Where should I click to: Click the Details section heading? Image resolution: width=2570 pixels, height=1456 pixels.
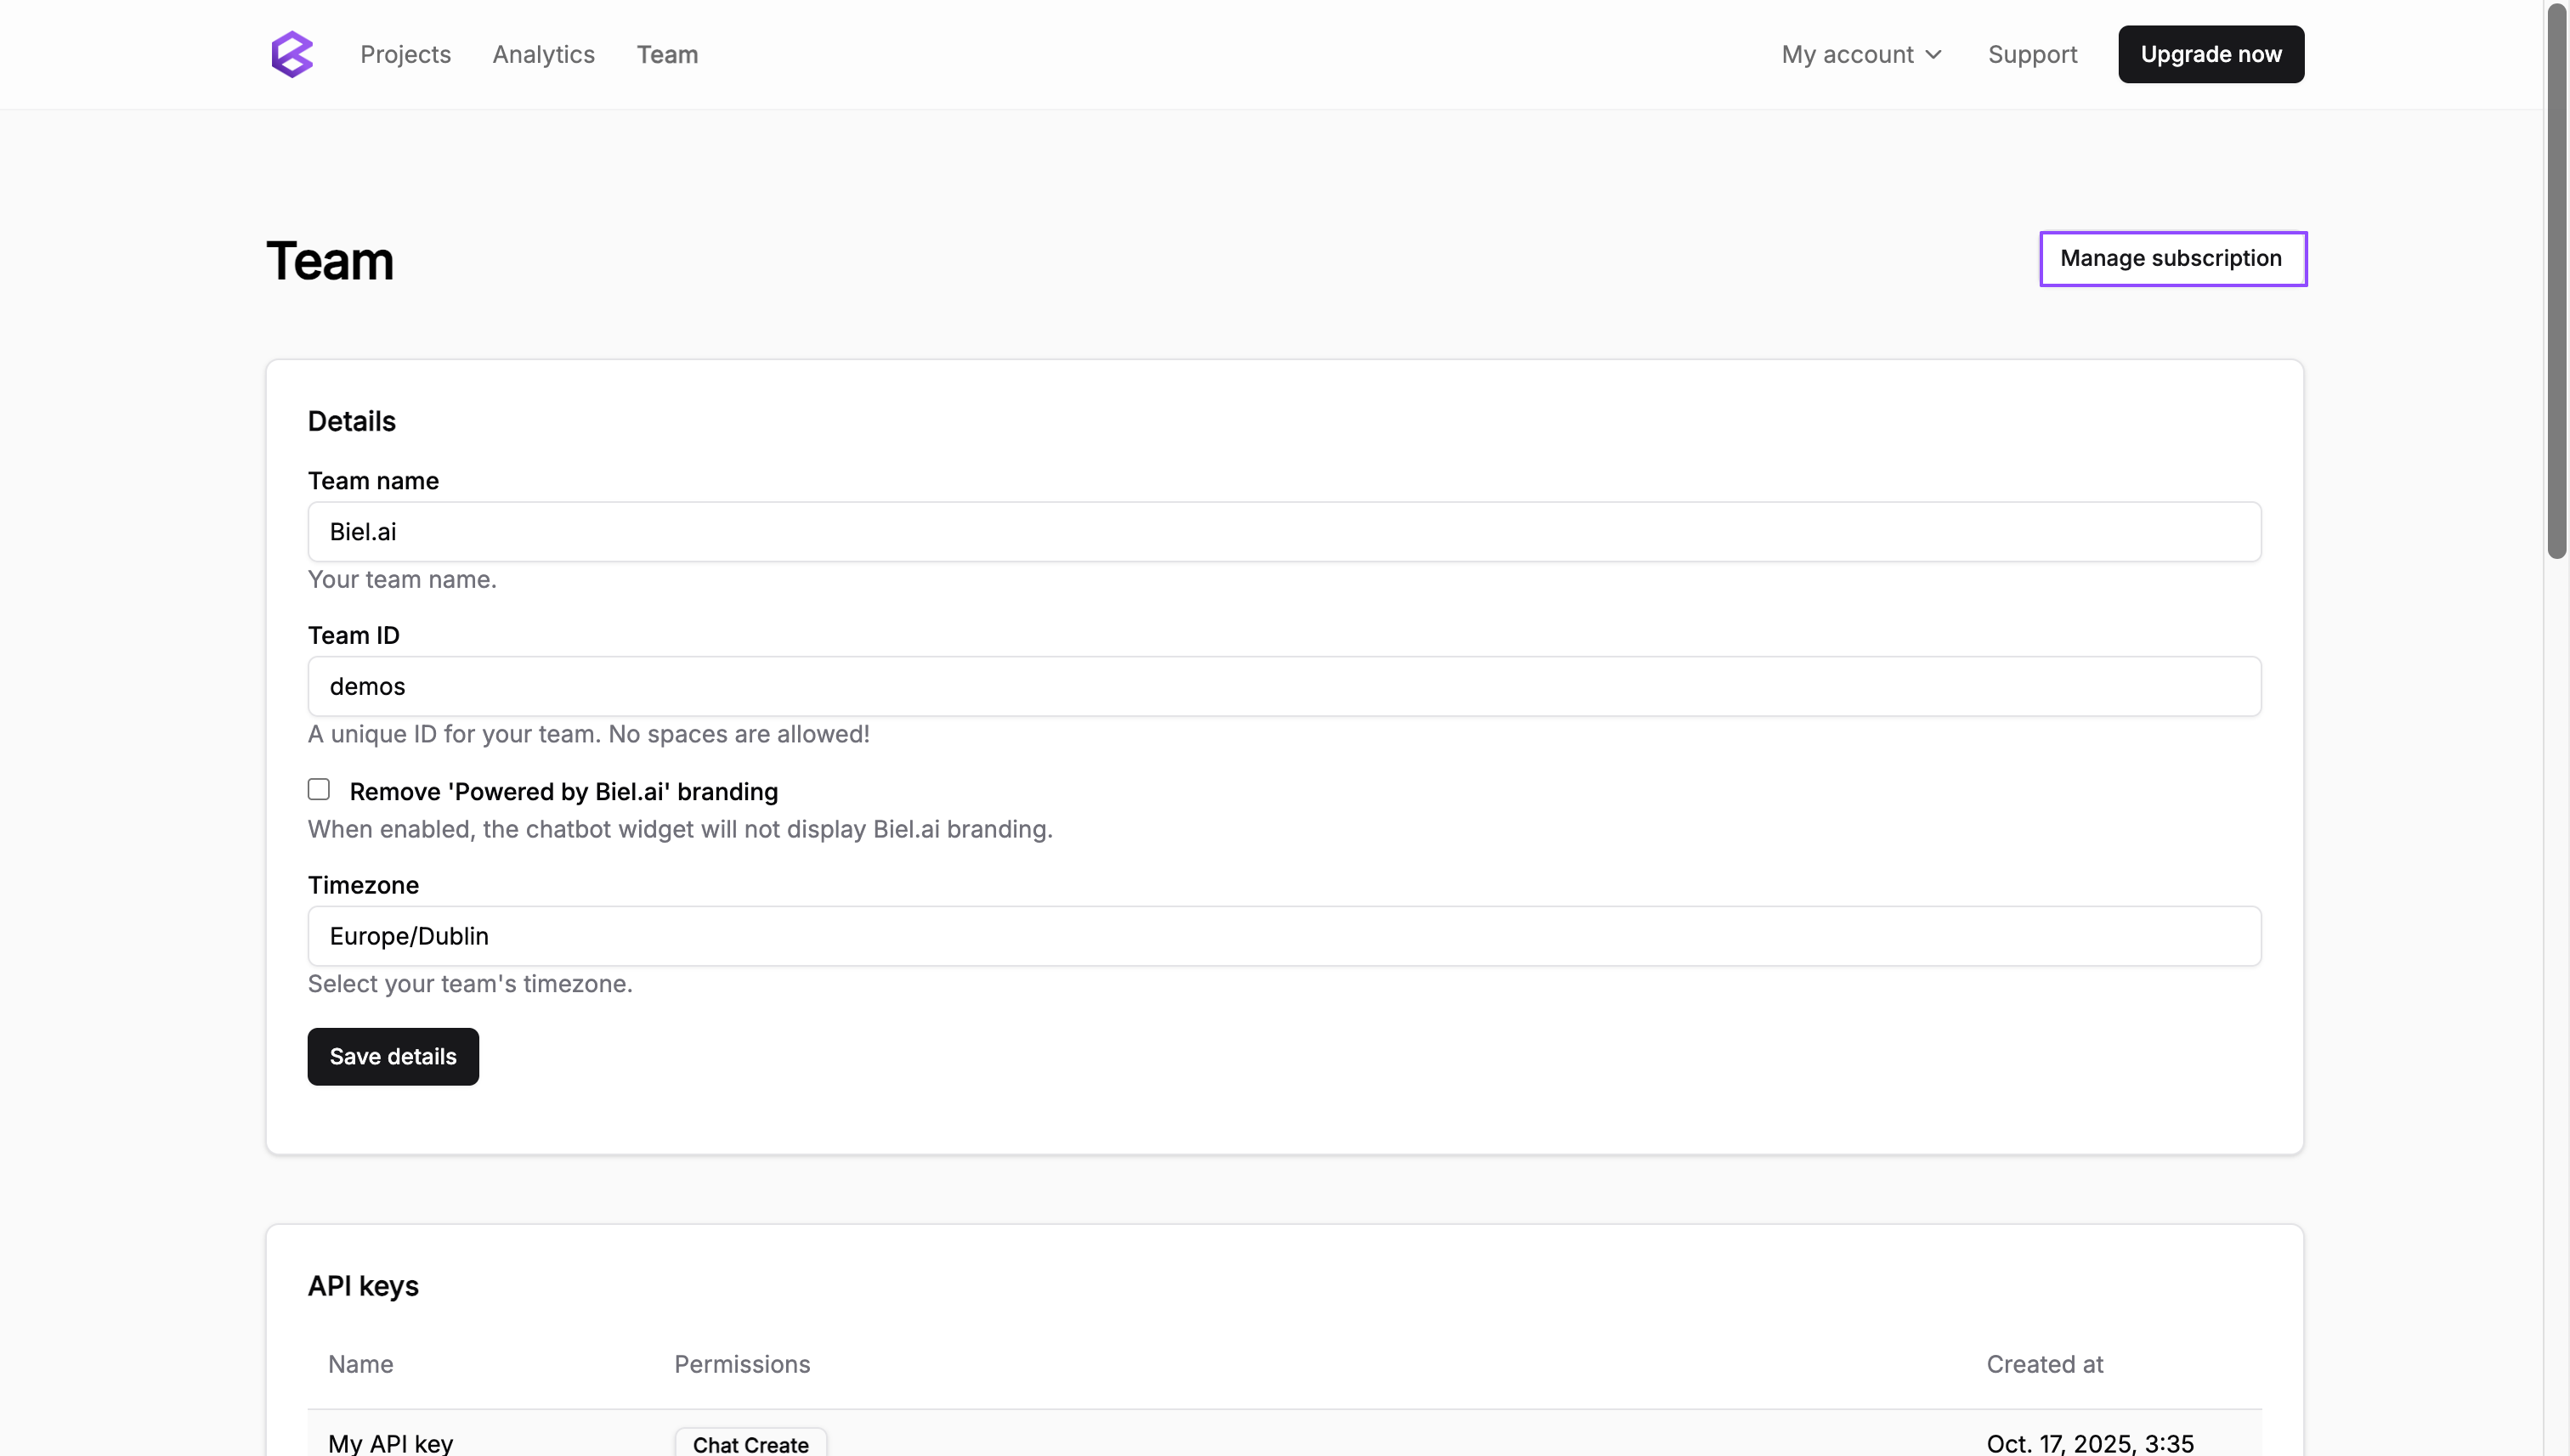(x=351, y=421)
